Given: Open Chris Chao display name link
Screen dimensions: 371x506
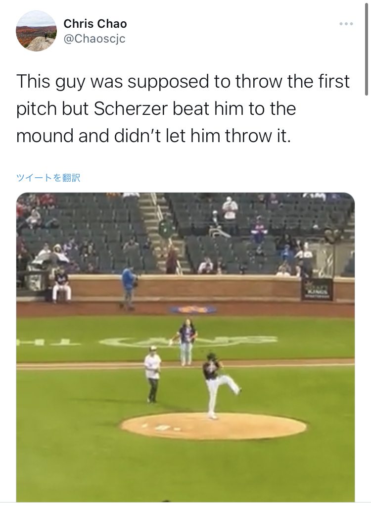Looking at the screenshot, I should (x=95, y=23).
